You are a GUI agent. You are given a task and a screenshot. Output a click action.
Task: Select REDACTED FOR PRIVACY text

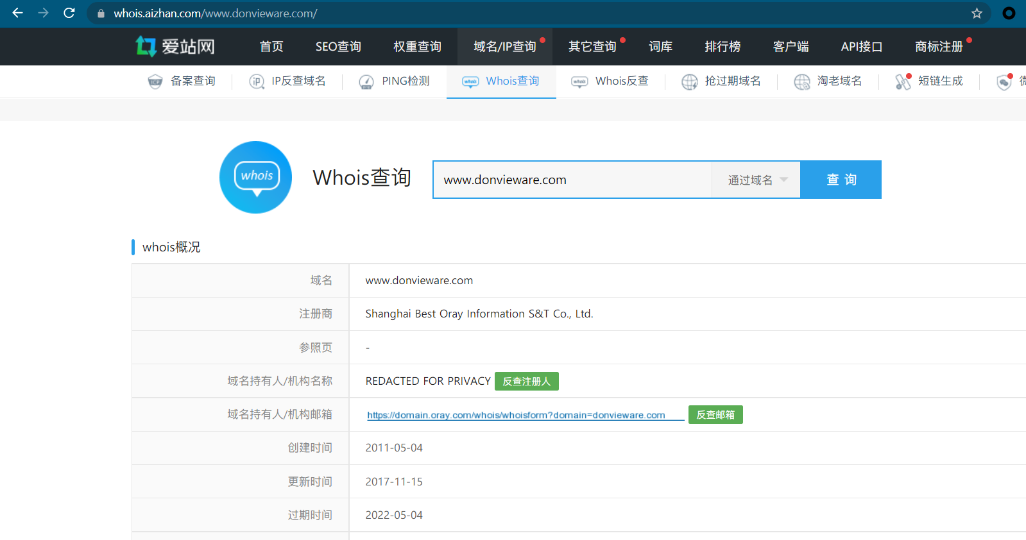(x=428, y=381)
